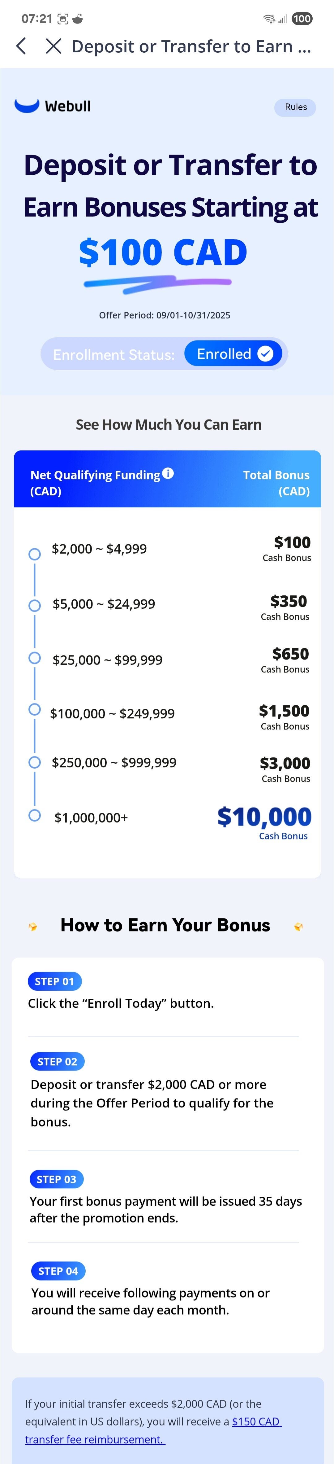
Task: Close the page with X icon
Action: pos(53,46)
